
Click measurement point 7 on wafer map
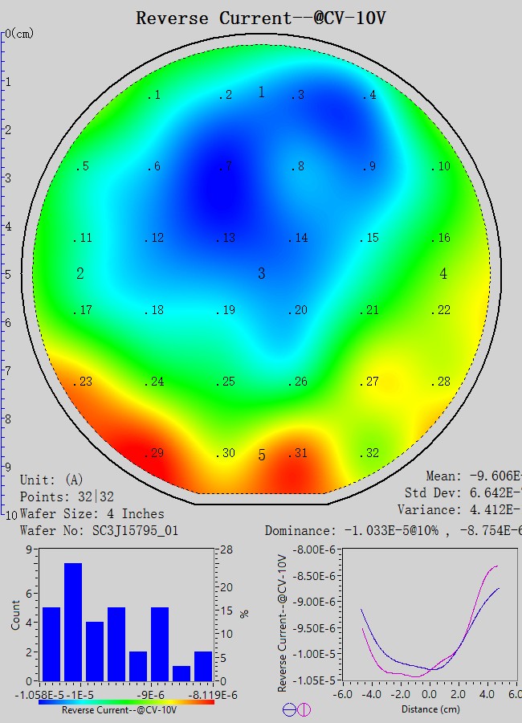tap(226, 166)
